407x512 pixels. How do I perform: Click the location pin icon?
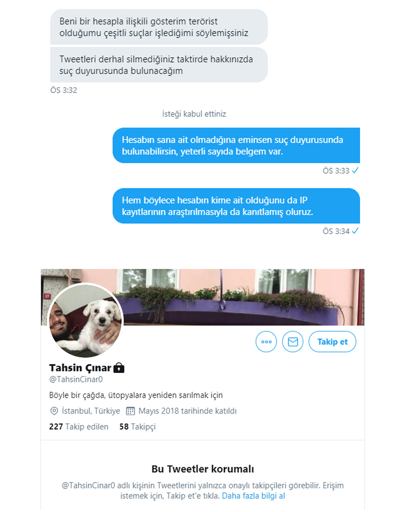click(x=54, y=411)
